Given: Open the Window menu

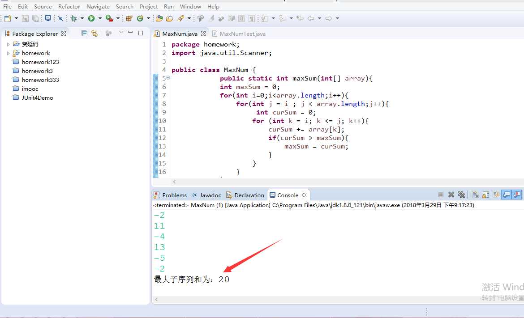Looking at the screenshot, I should pyautogui.click(x=190, y=6).
